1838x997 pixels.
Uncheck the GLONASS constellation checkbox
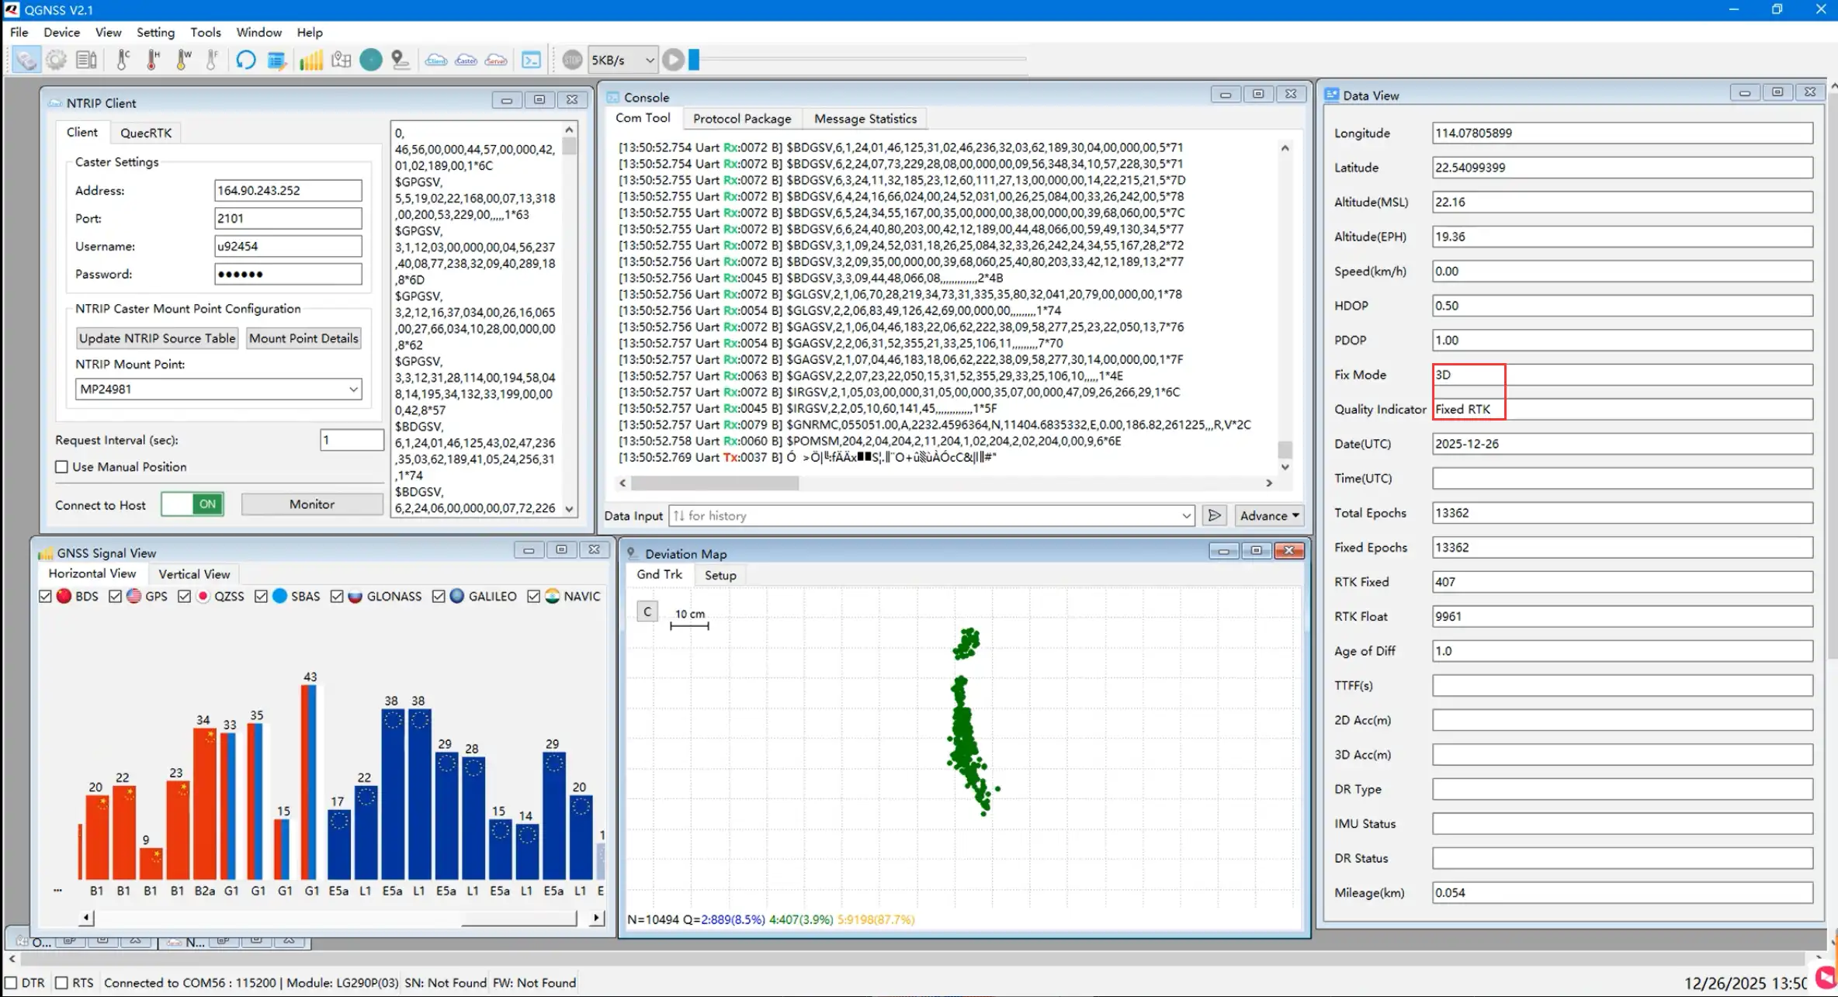coord(337,596)
